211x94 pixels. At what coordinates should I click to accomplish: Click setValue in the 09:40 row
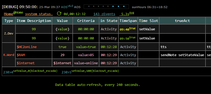tap(147, 29)
